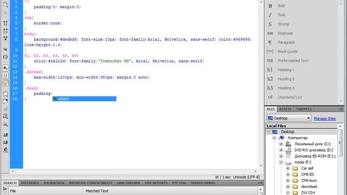Expand the Car sell folder

[x=288, y=168]
